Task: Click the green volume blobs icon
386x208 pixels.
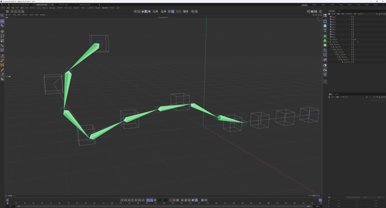Action: [325, 41]
